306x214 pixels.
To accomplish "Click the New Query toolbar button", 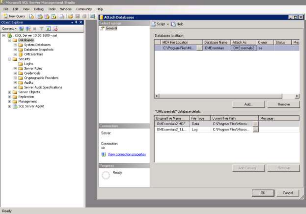I will (x=14, y=16).
